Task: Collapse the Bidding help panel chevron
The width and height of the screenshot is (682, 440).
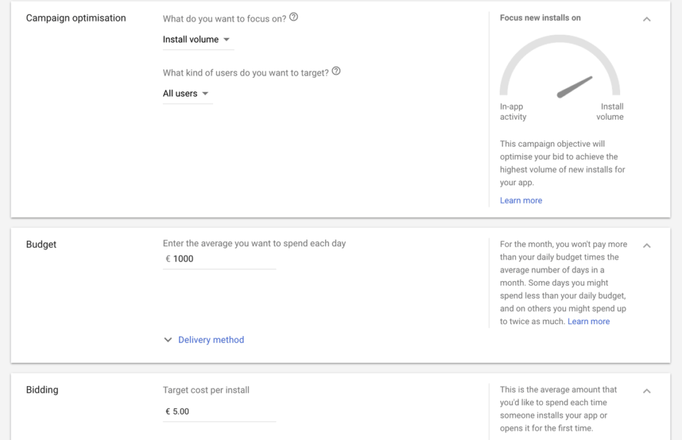Action: pos(647,391)
